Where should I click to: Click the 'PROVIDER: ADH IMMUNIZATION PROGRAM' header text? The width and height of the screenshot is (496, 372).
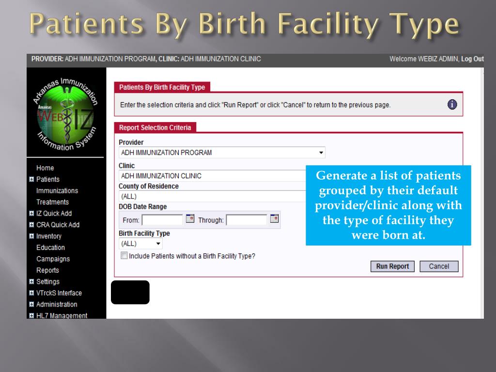coord(93,59)
